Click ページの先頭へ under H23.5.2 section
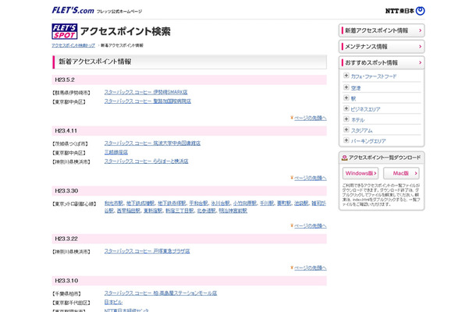The image size is (476, 312). (311, 118)
